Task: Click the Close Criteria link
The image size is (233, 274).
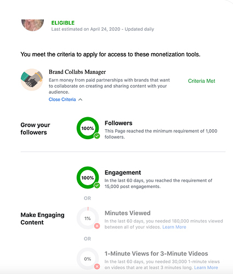Action: coord(62,99)
